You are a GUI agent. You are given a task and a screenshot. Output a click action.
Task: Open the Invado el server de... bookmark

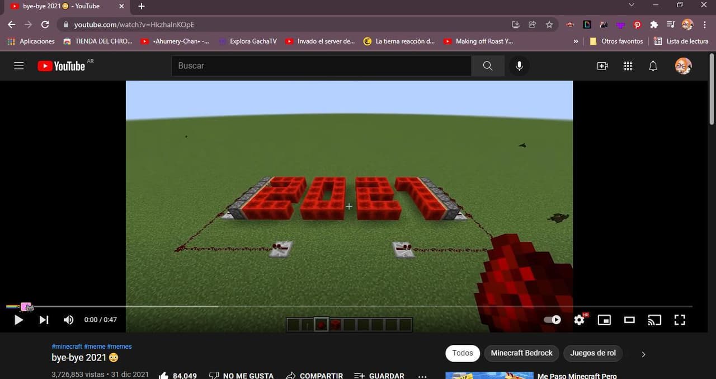click(x=320, y=41)
